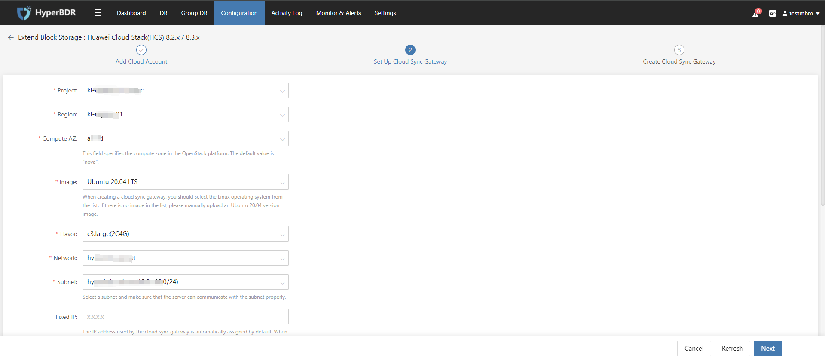This screenshot has height=361, width=825.
Task: Click the Next button
Action: coord(768,349)
